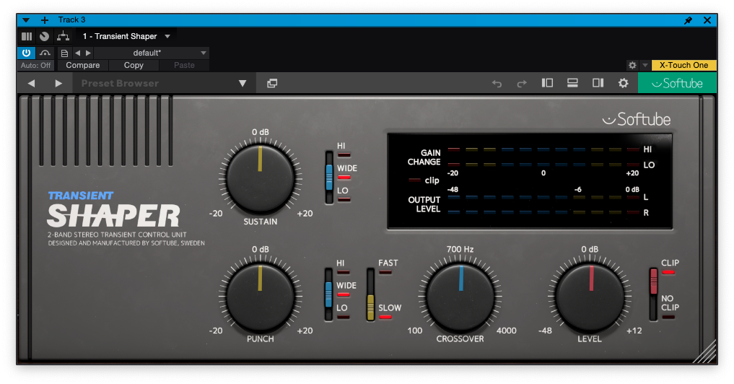Toggle 'Auto: Off' automation mode
This screenshot has height=384, width=734.
(x=35, y=65)
